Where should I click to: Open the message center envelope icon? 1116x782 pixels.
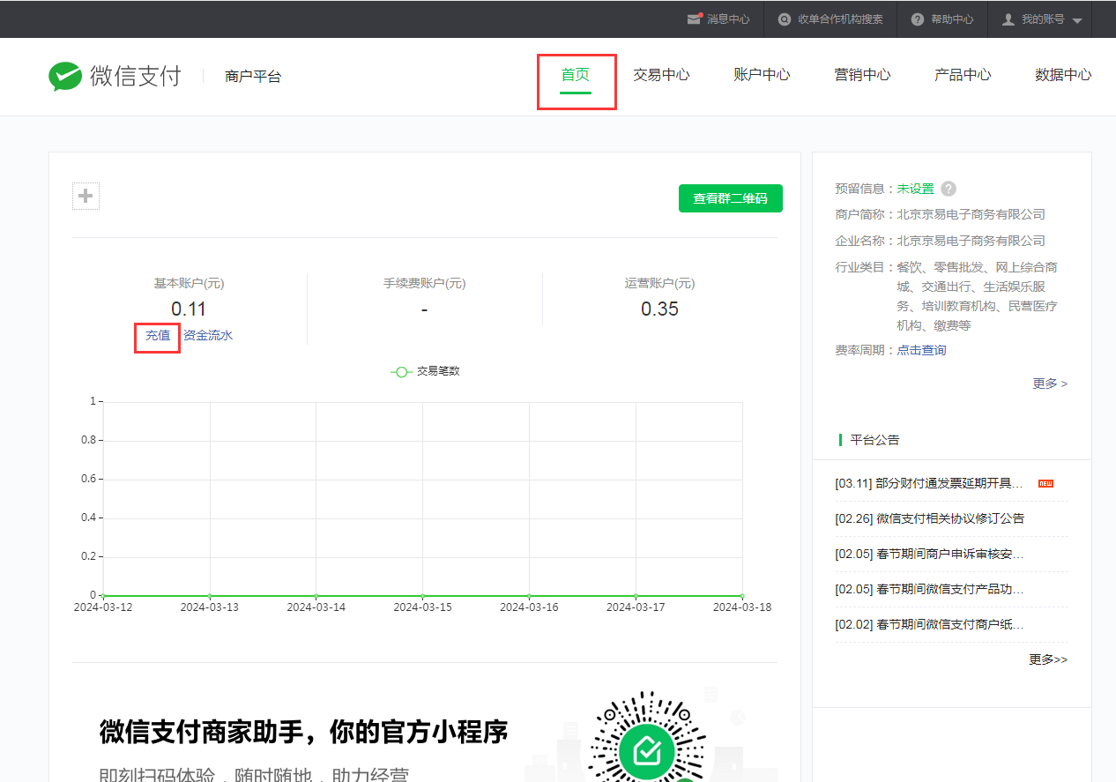pos(695,19)
